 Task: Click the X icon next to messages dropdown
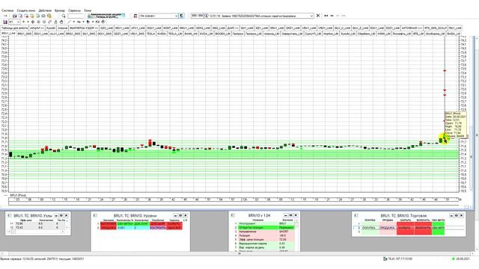(318, 16)
